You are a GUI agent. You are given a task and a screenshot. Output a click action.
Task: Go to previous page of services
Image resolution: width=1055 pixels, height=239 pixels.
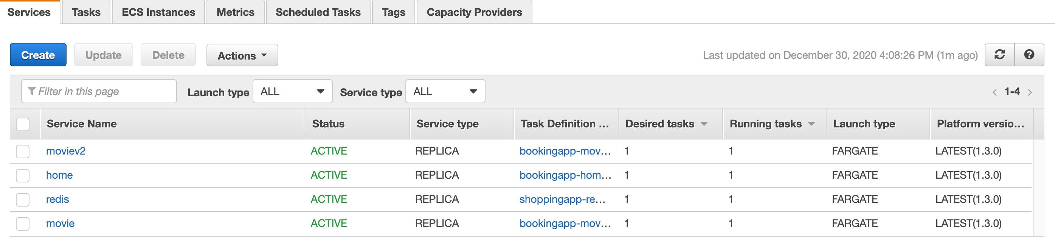(994, 92)
